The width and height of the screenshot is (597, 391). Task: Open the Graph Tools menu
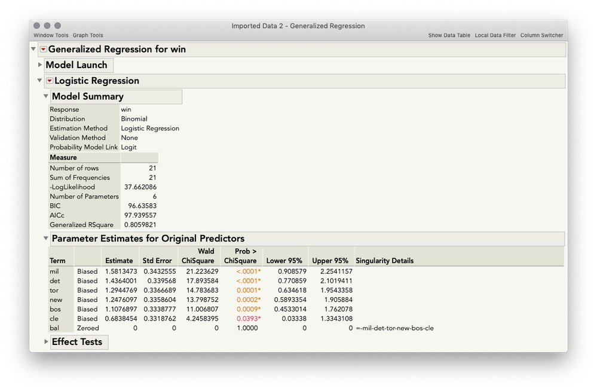click(88, 35)
